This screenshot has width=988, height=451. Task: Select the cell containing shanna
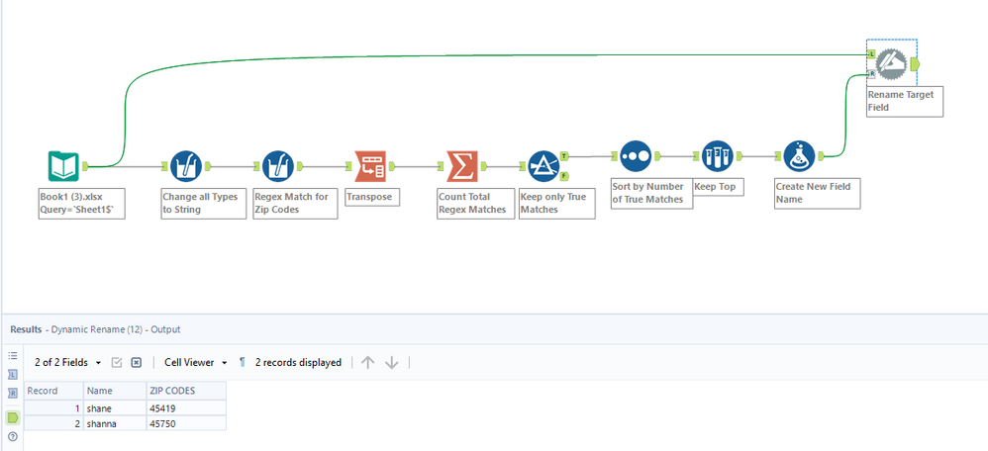tap(115, 424)
